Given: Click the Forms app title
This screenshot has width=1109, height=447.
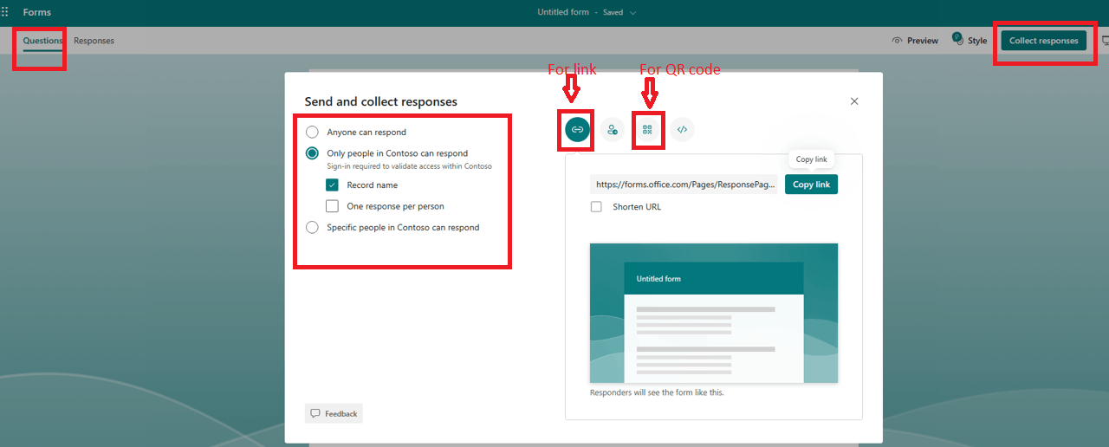Looking at the screenshot, I should (x=37, y=12).
